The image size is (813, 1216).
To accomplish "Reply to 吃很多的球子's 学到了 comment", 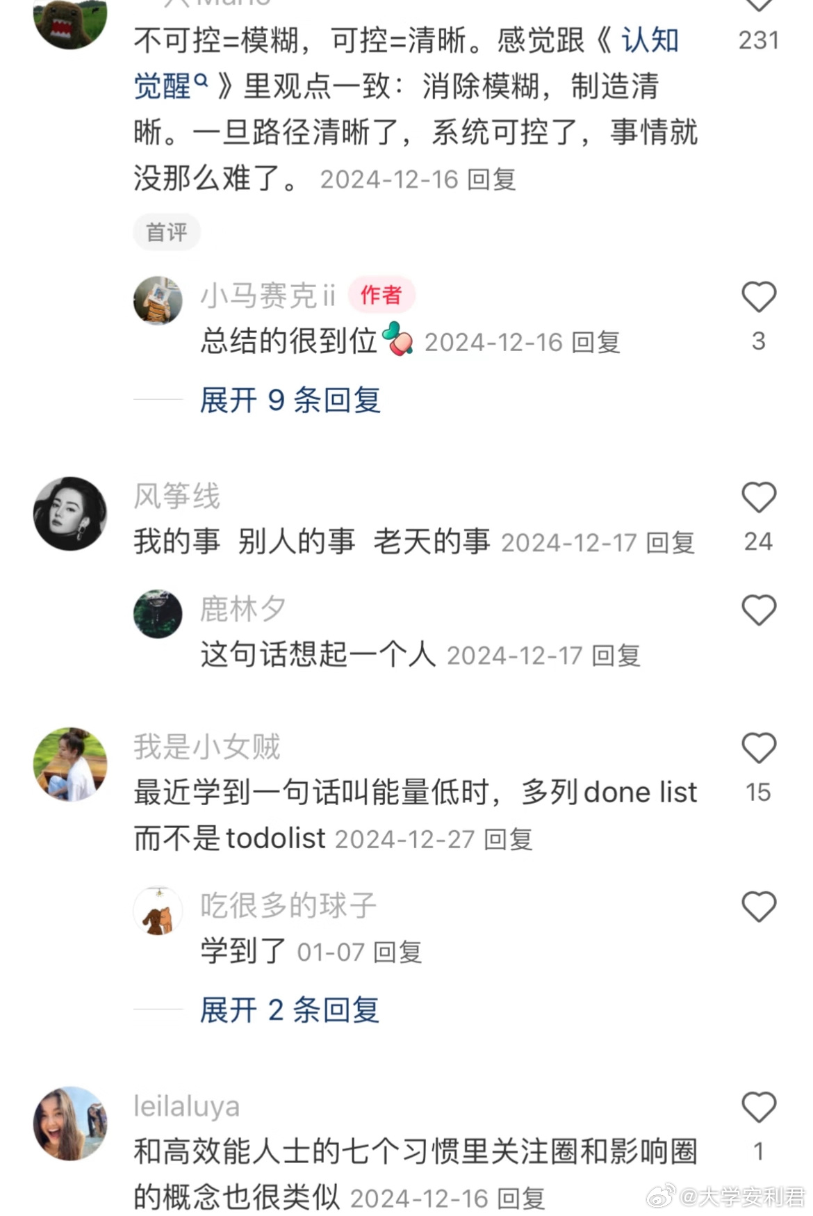I will [x=398, y=952].
